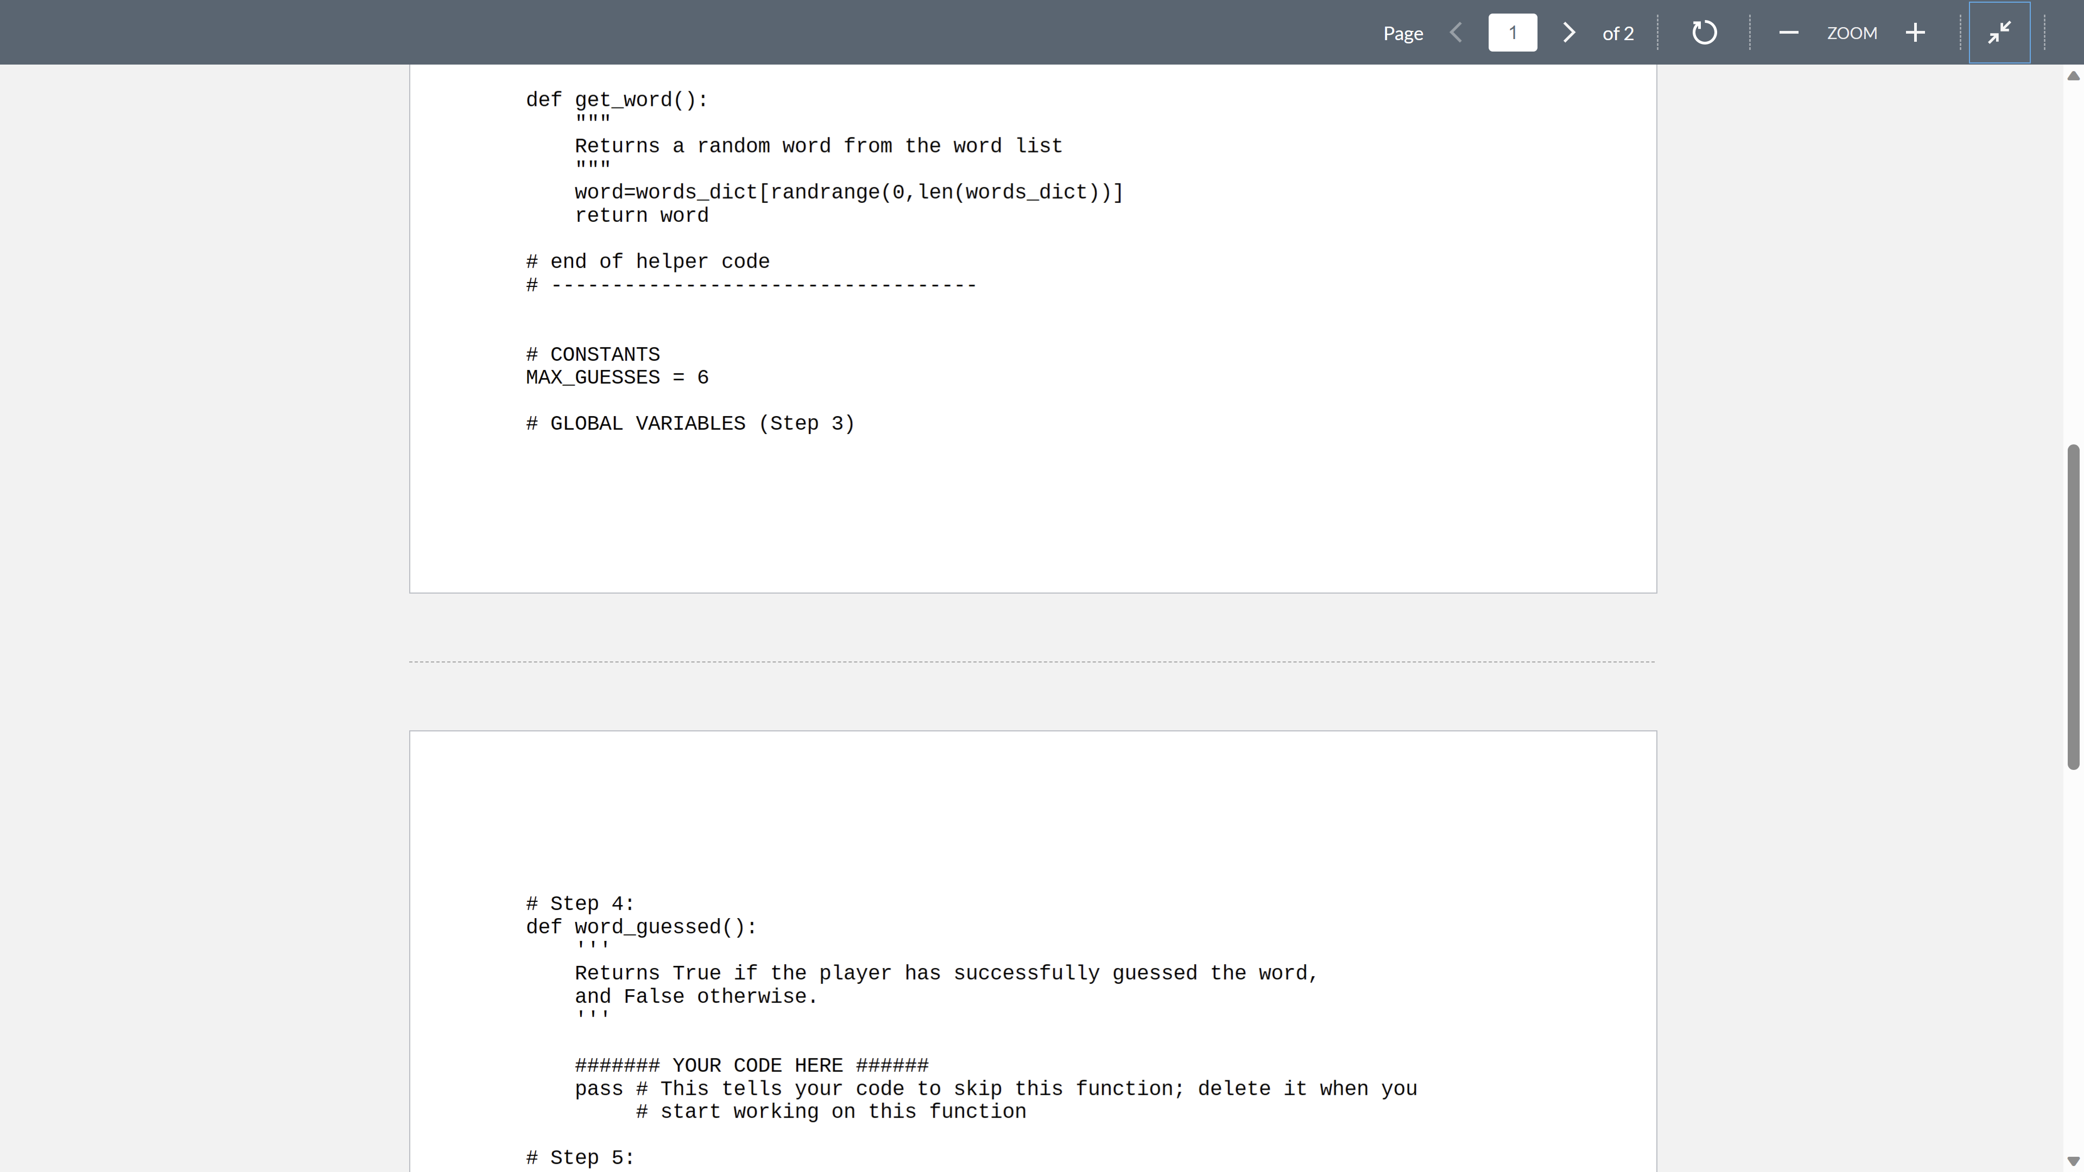The image size is (2084, 1172).
Task: Click the line 'return word'
Action: pyautogui.click(x=641, y=216)
